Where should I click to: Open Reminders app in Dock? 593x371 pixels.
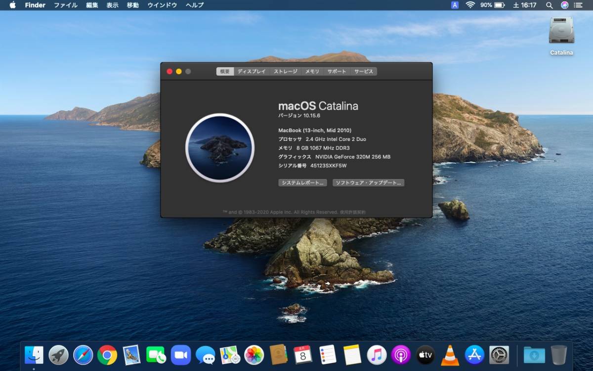pos(328,355)
